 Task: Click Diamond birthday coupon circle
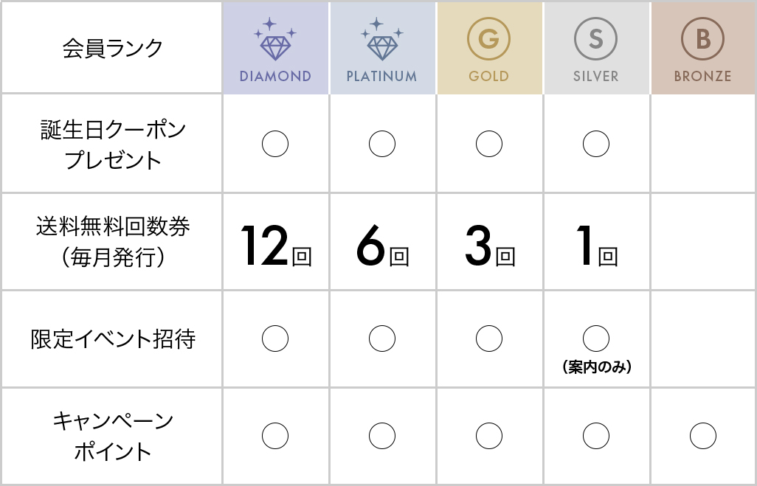[275, 144]
